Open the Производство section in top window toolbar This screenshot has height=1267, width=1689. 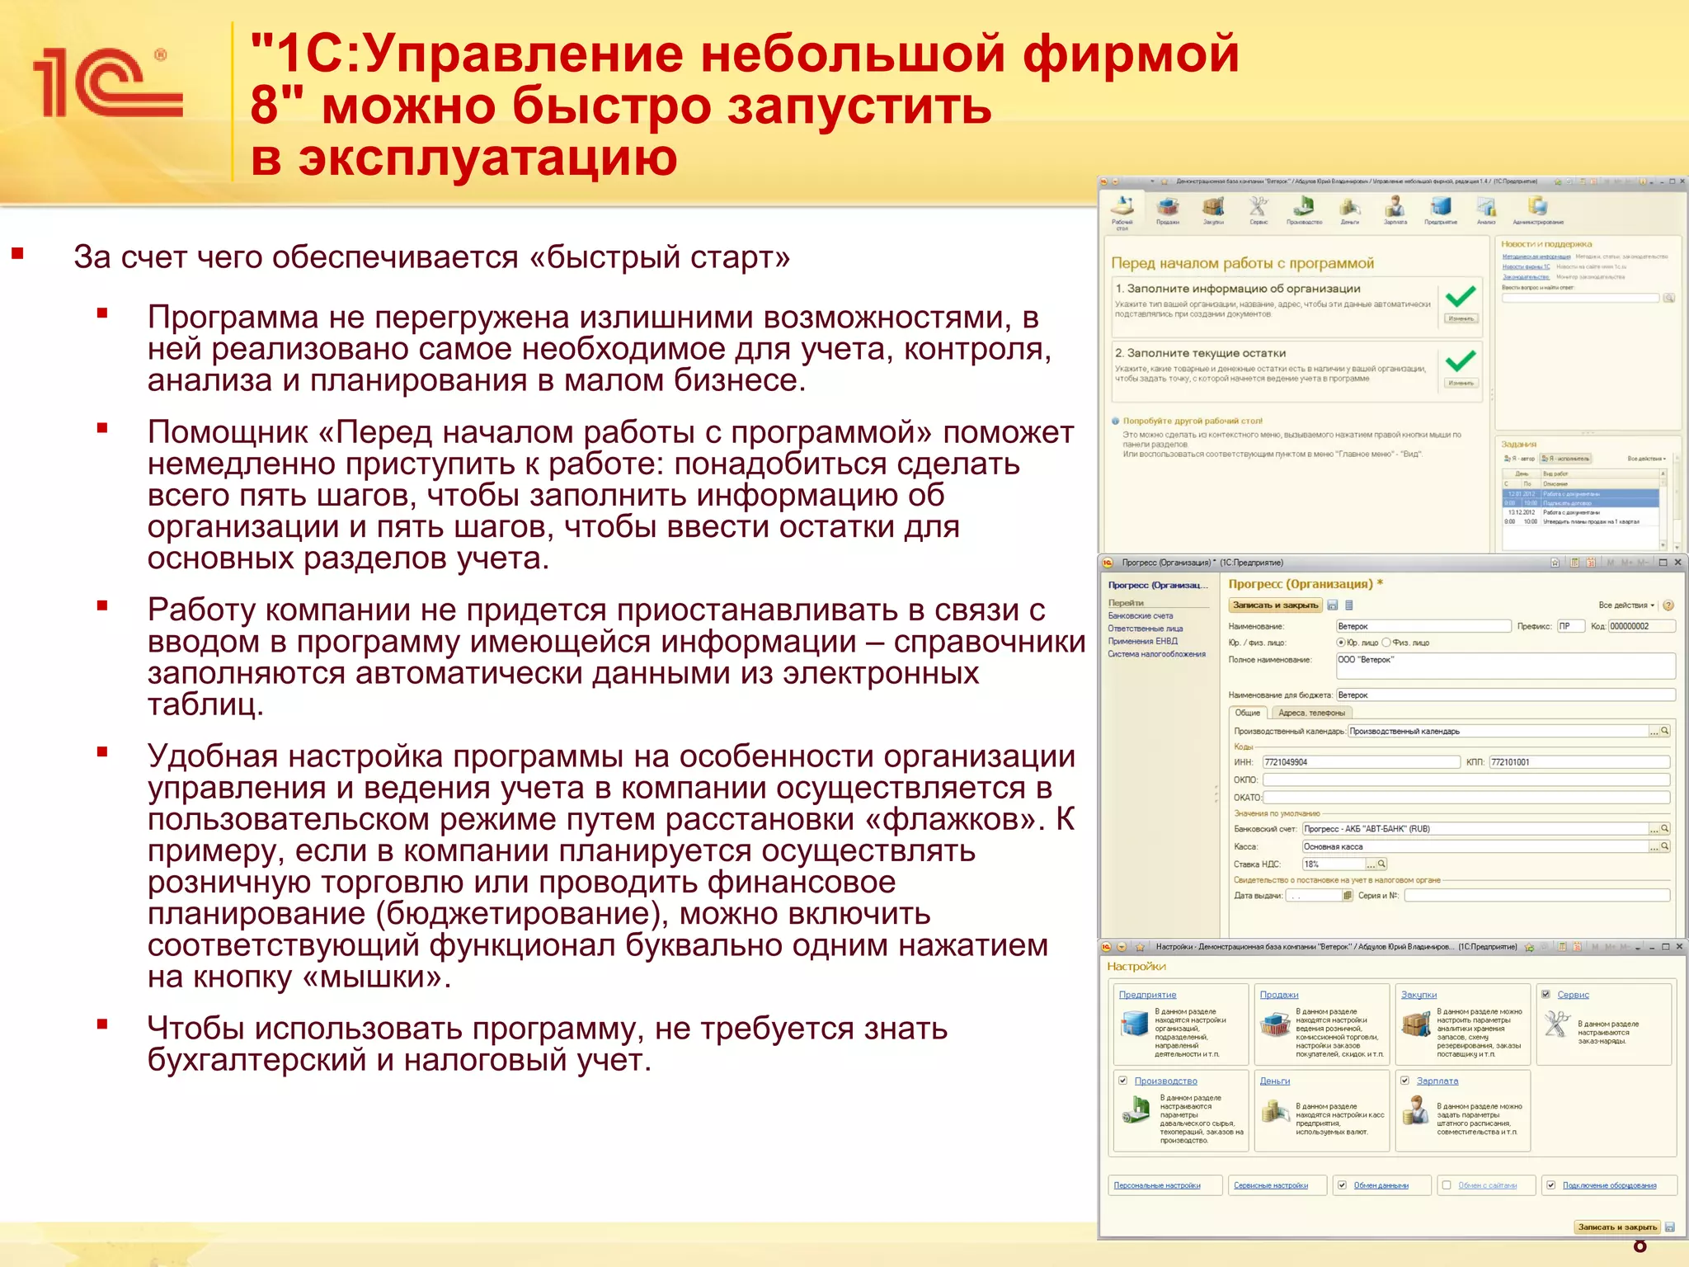(x=1304, y=211)
